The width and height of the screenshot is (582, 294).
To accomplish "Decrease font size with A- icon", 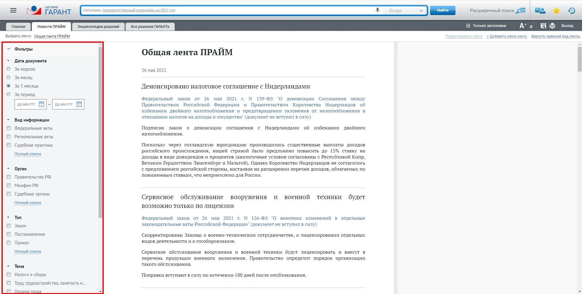I will pyautogui.click(x=531, y=26).
